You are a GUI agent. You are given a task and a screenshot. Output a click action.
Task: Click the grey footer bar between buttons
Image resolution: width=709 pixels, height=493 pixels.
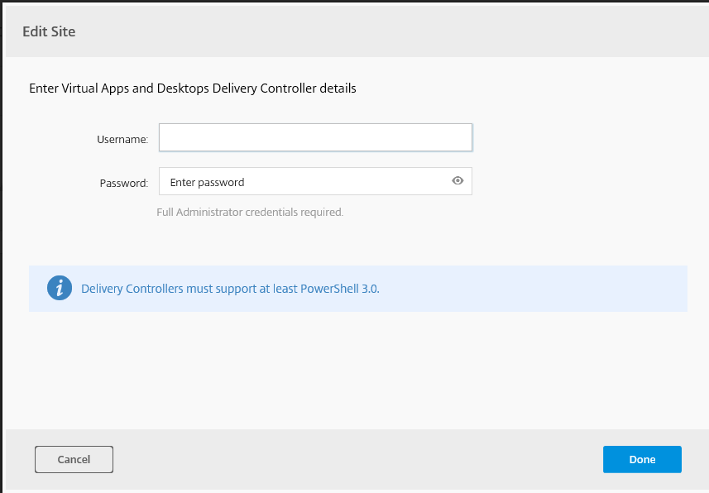point(356,459)
